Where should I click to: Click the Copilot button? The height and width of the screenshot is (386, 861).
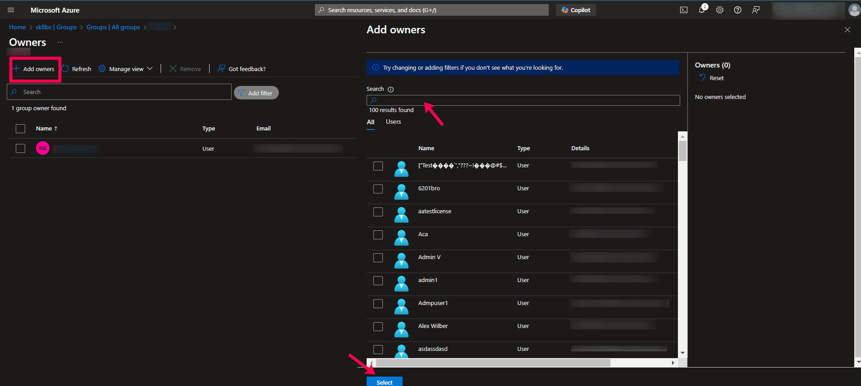click(576, 10)
